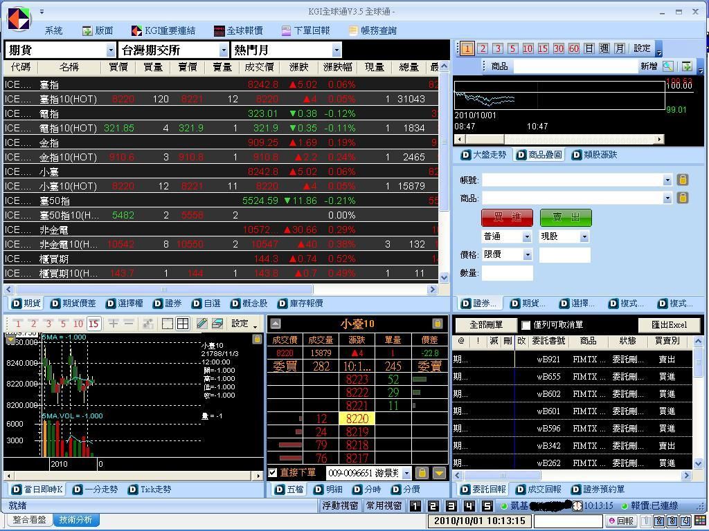
Task: Open the 系統 menu
Action: (x=53, y=30)
